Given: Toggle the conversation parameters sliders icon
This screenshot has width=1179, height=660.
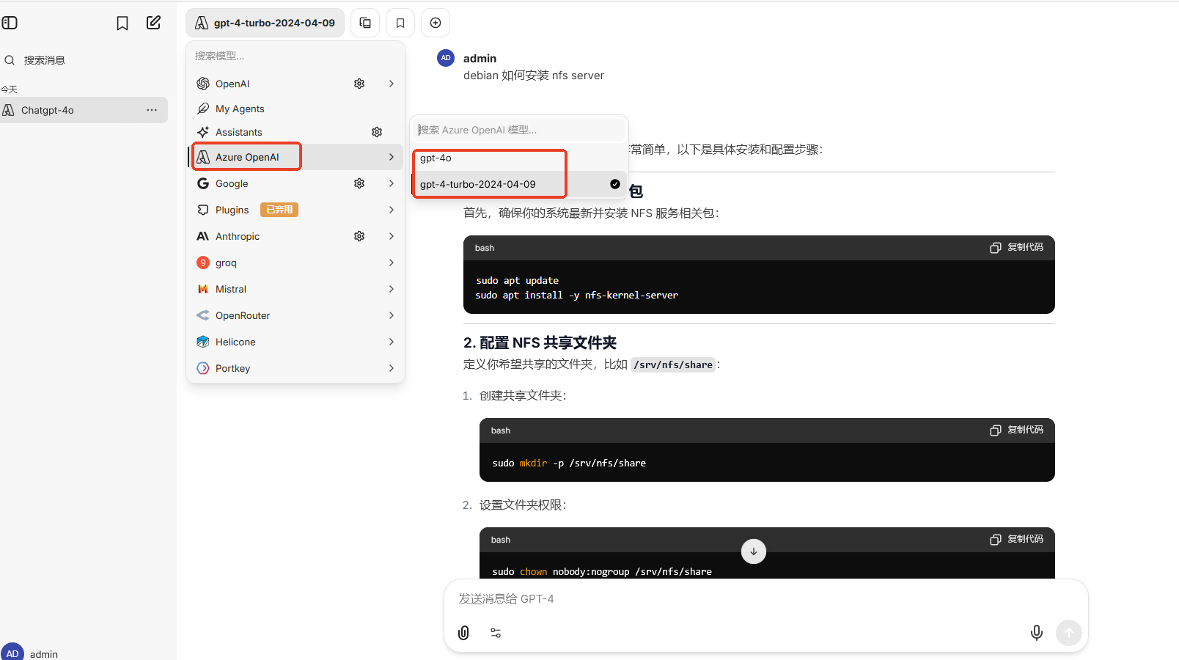Looking at the screenshot, I should tap(496, 633).
